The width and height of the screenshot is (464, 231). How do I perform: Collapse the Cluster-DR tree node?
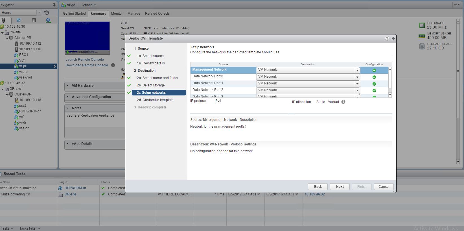7,94
